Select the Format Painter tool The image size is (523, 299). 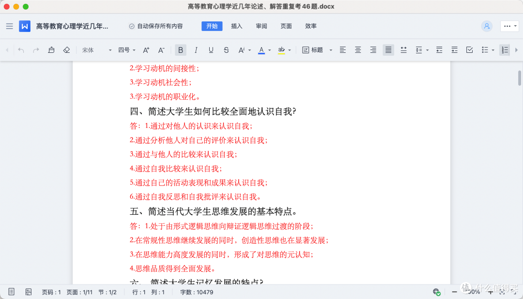point(51,50)
